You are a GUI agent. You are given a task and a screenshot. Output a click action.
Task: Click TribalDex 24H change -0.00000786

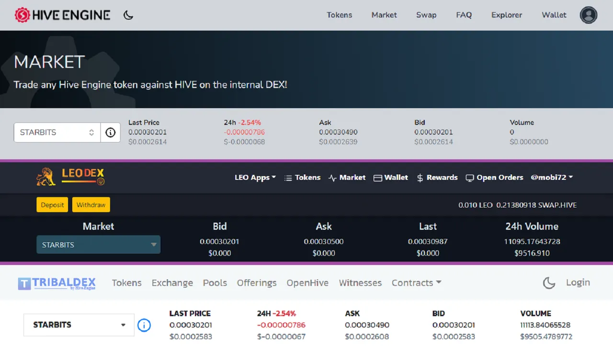[x=281, y=325]
